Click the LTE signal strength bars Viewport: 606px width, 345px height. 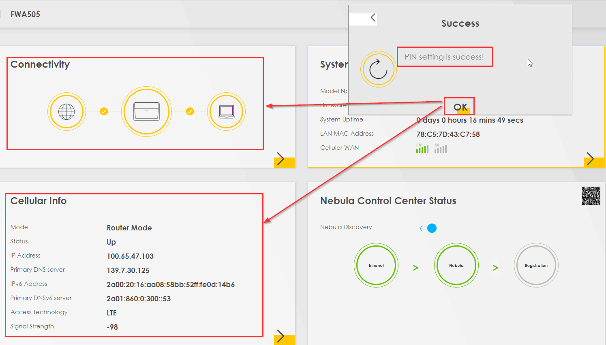pos(422,149)
